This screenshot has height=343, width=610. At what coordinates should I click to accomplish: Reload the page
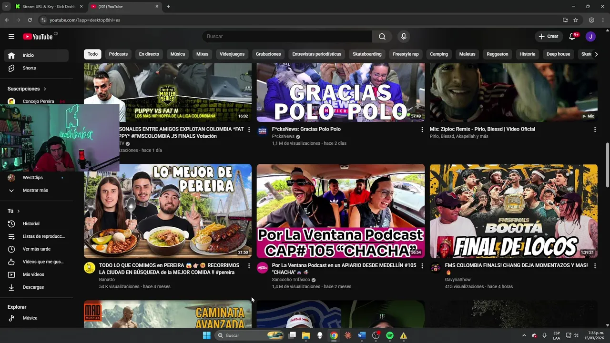pyautogui.click(x=30, y=20)
